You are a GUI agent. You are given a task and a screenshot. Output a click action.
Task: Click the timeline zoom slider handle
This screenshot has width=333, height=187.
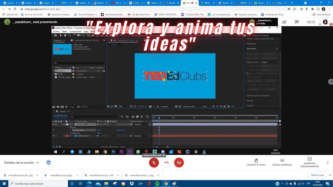(x=157, y=147)
